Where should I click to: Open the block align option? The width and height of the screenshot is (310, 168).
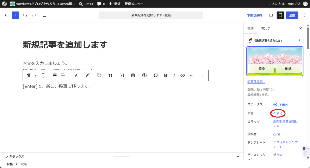(55, 75)
